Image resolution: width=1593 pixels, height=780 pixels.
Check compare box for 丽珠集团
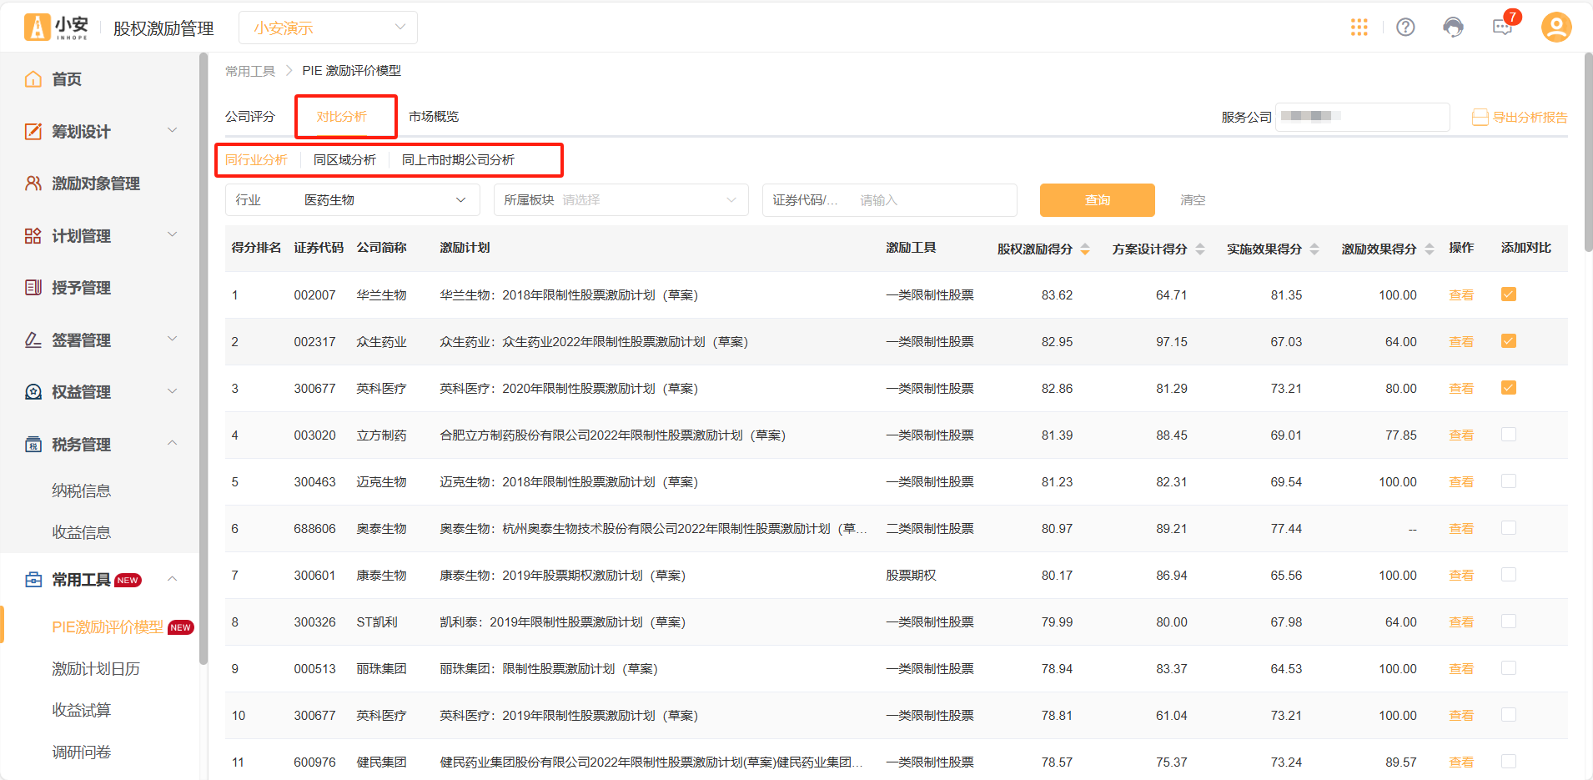click(x=1509, y=668)
